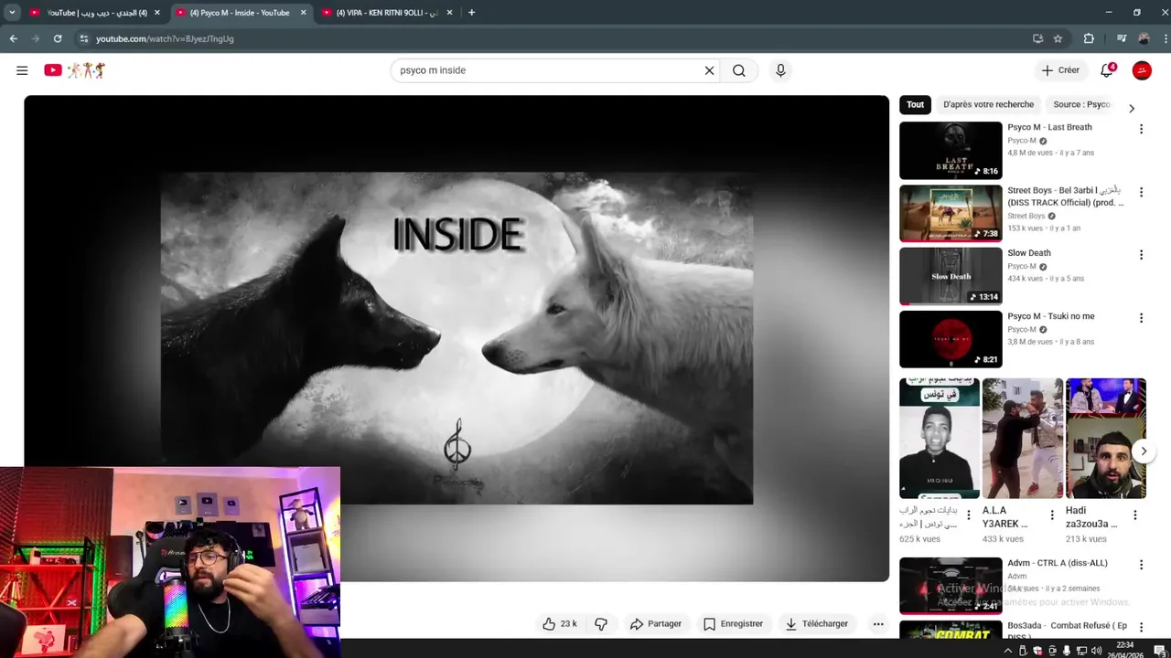Viewport: 1171px width, 658px height.
Task: Open Tsuki no me red moon thumbnail
Action: (951, 340)
